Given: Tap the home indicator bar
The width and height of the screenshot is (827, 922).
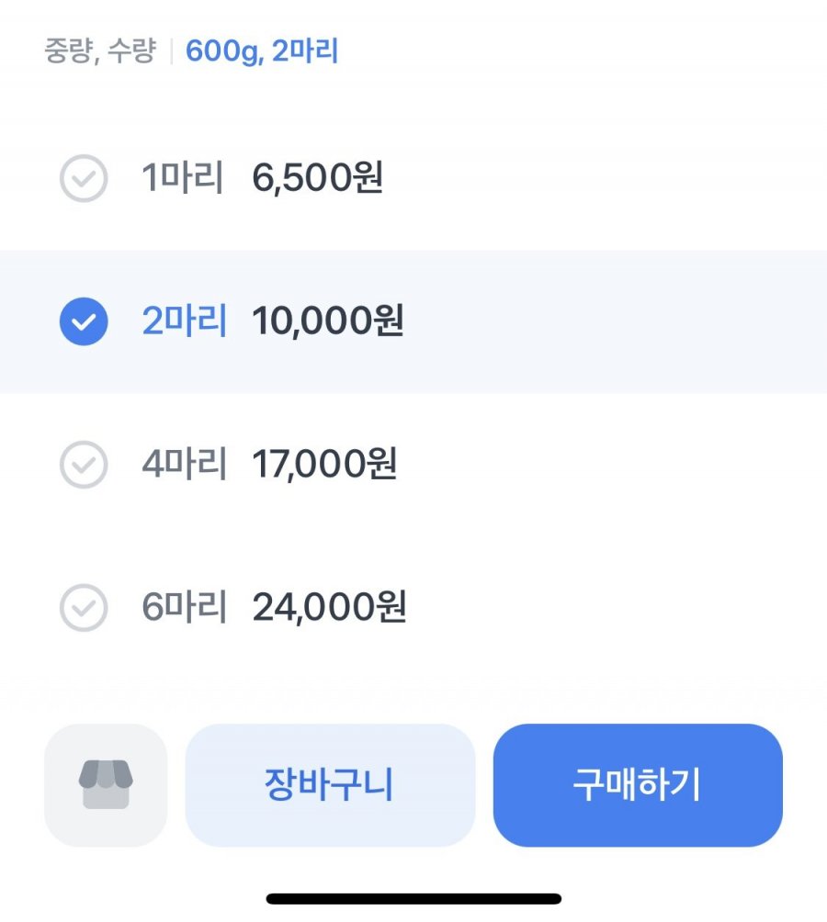Looking at the screenshot, I should point(413,899).
